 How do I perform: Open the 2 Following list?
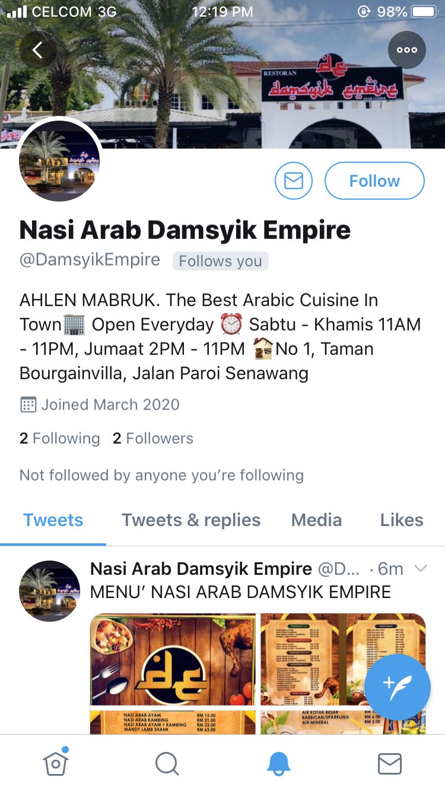point(60,438)
